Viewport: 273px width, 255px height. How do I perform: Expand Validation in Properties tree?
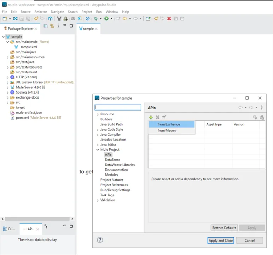tap(98, 200)
